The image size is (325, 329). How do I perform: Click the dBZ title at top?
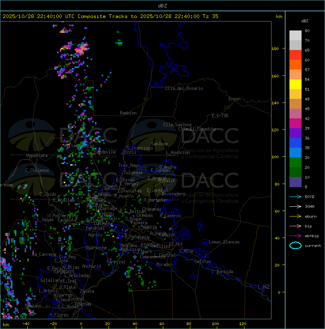pyautogui.click(x=162, y=5)
